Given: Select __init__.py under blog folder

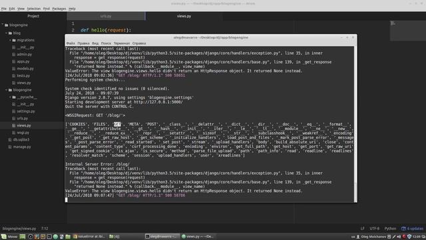Looking at the screenshot, I should click(25, 47).
